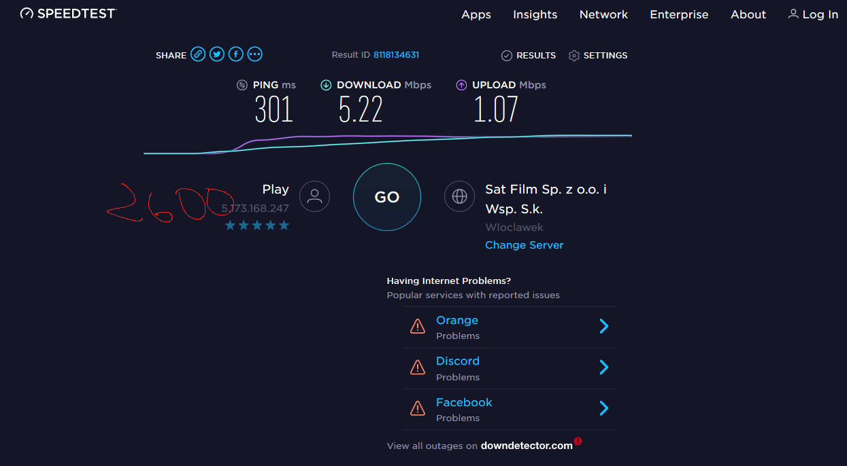
Task: Expand Orange problems with the chevron
Action: pos(603,327)
